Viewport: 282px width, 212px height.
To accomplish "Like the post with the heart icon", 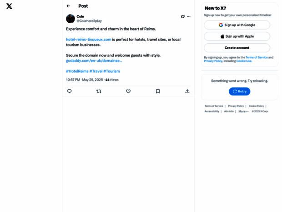I will (128, 91).
